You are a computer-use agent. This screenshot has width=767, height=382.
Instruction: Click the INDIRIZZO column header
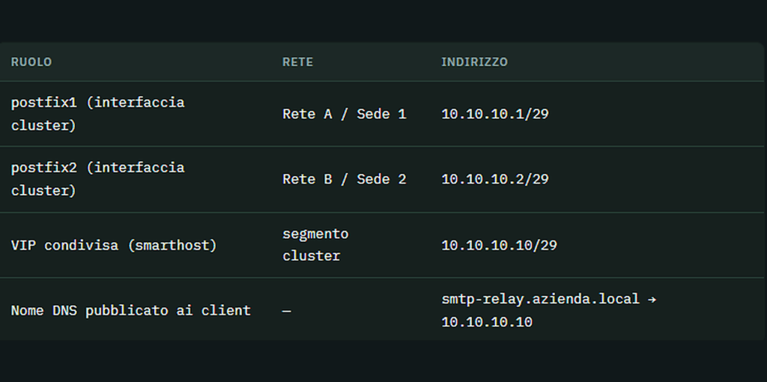point(474,62)
